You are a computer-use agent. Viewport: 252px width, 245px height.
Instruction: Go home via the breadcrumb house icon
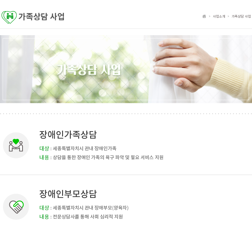click(x=204, y=16)
